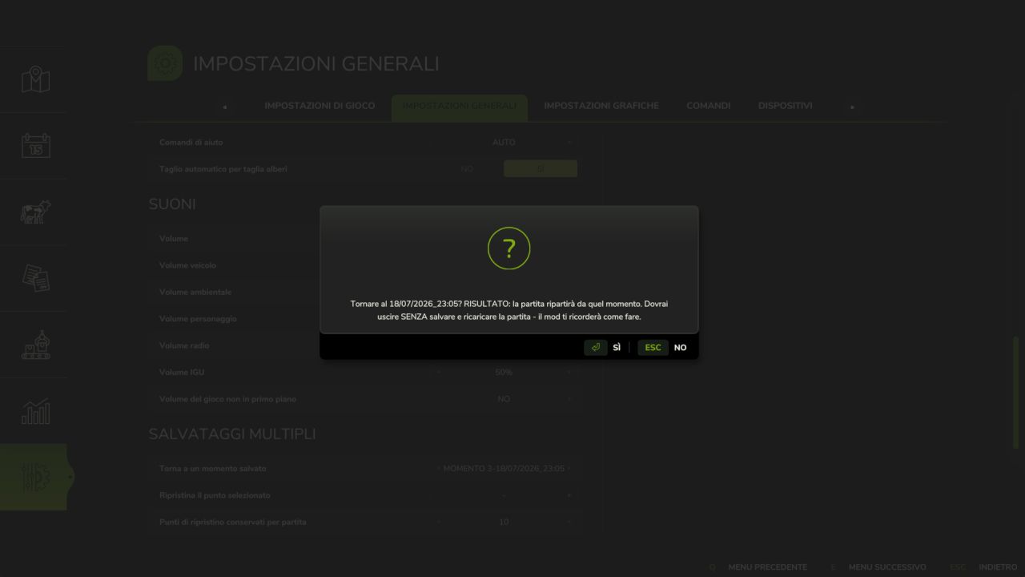
Task: Increase Volume IGU with right arrow
Action: pos(569,373)
